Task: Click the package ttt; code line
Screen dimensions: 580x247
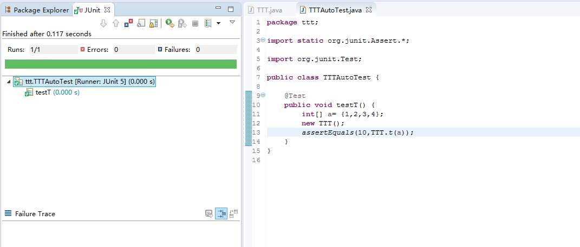Action: click(x=292, y=23)
